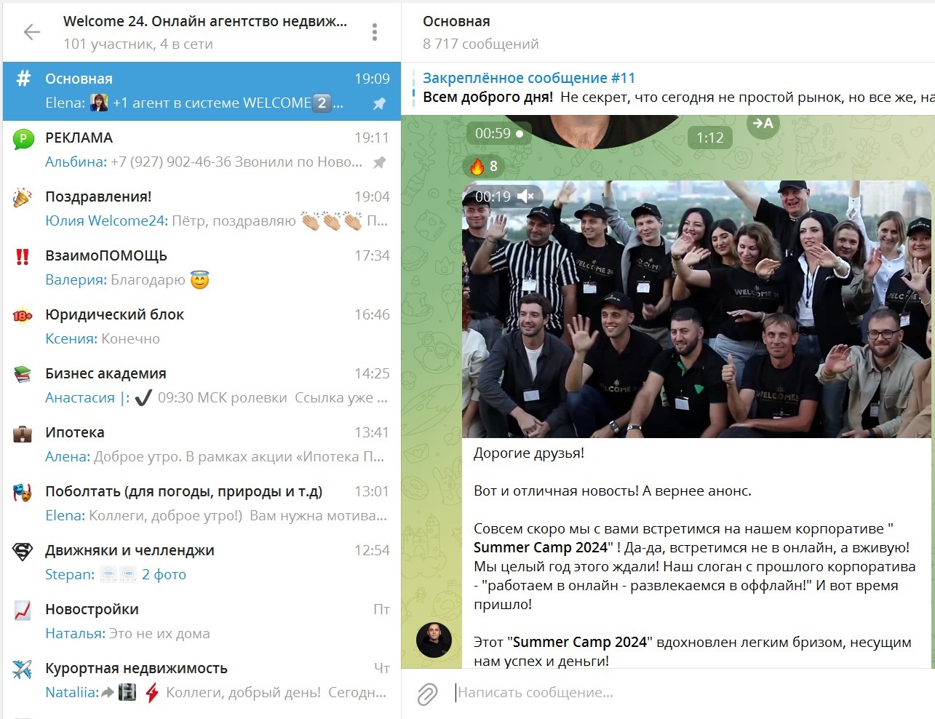Open the РЕКЛАМА topic
This screenshot has width=935, height=719.
(202, 150)
